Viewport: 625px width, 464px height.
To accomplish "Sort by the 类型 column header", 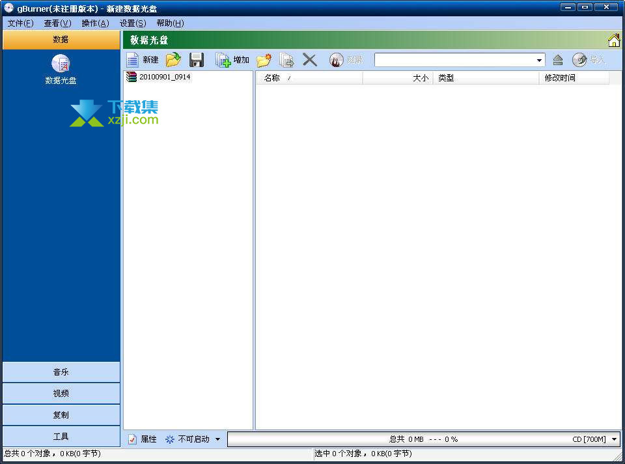I will [x=486, y=78].
